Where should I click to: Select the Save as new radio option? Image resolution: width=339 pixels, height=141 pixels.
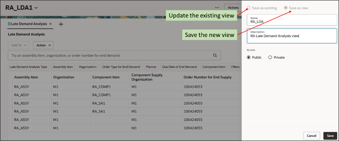tap(285, 8)
